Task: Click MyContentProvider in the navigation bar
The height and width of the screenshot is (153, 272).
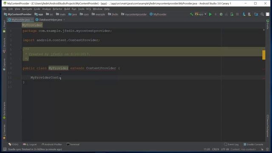Action: click(18, 14)
